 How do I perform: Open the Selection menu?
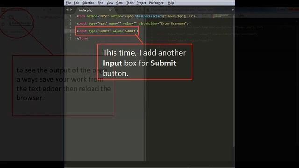coord(88,3)
